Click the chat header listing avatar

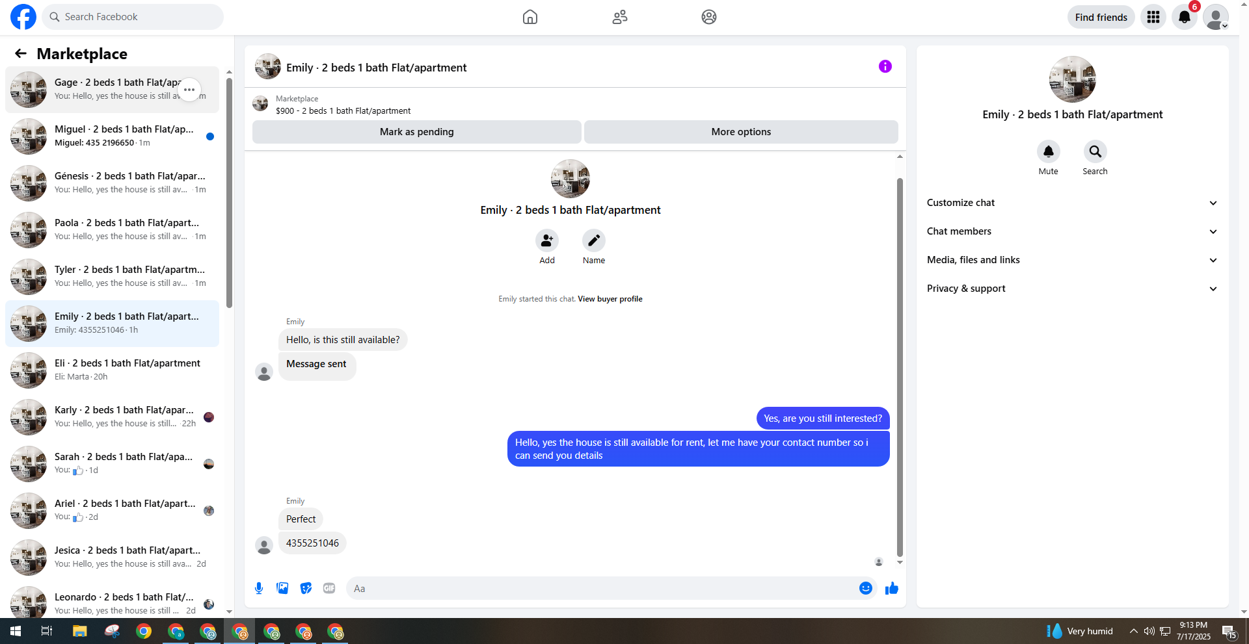coord(268,66)
